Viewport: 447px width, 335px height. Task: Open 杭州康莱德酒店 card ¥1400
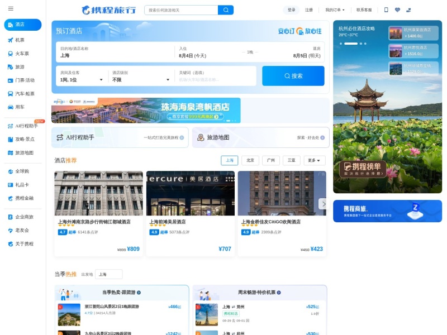tap(413, 33)
